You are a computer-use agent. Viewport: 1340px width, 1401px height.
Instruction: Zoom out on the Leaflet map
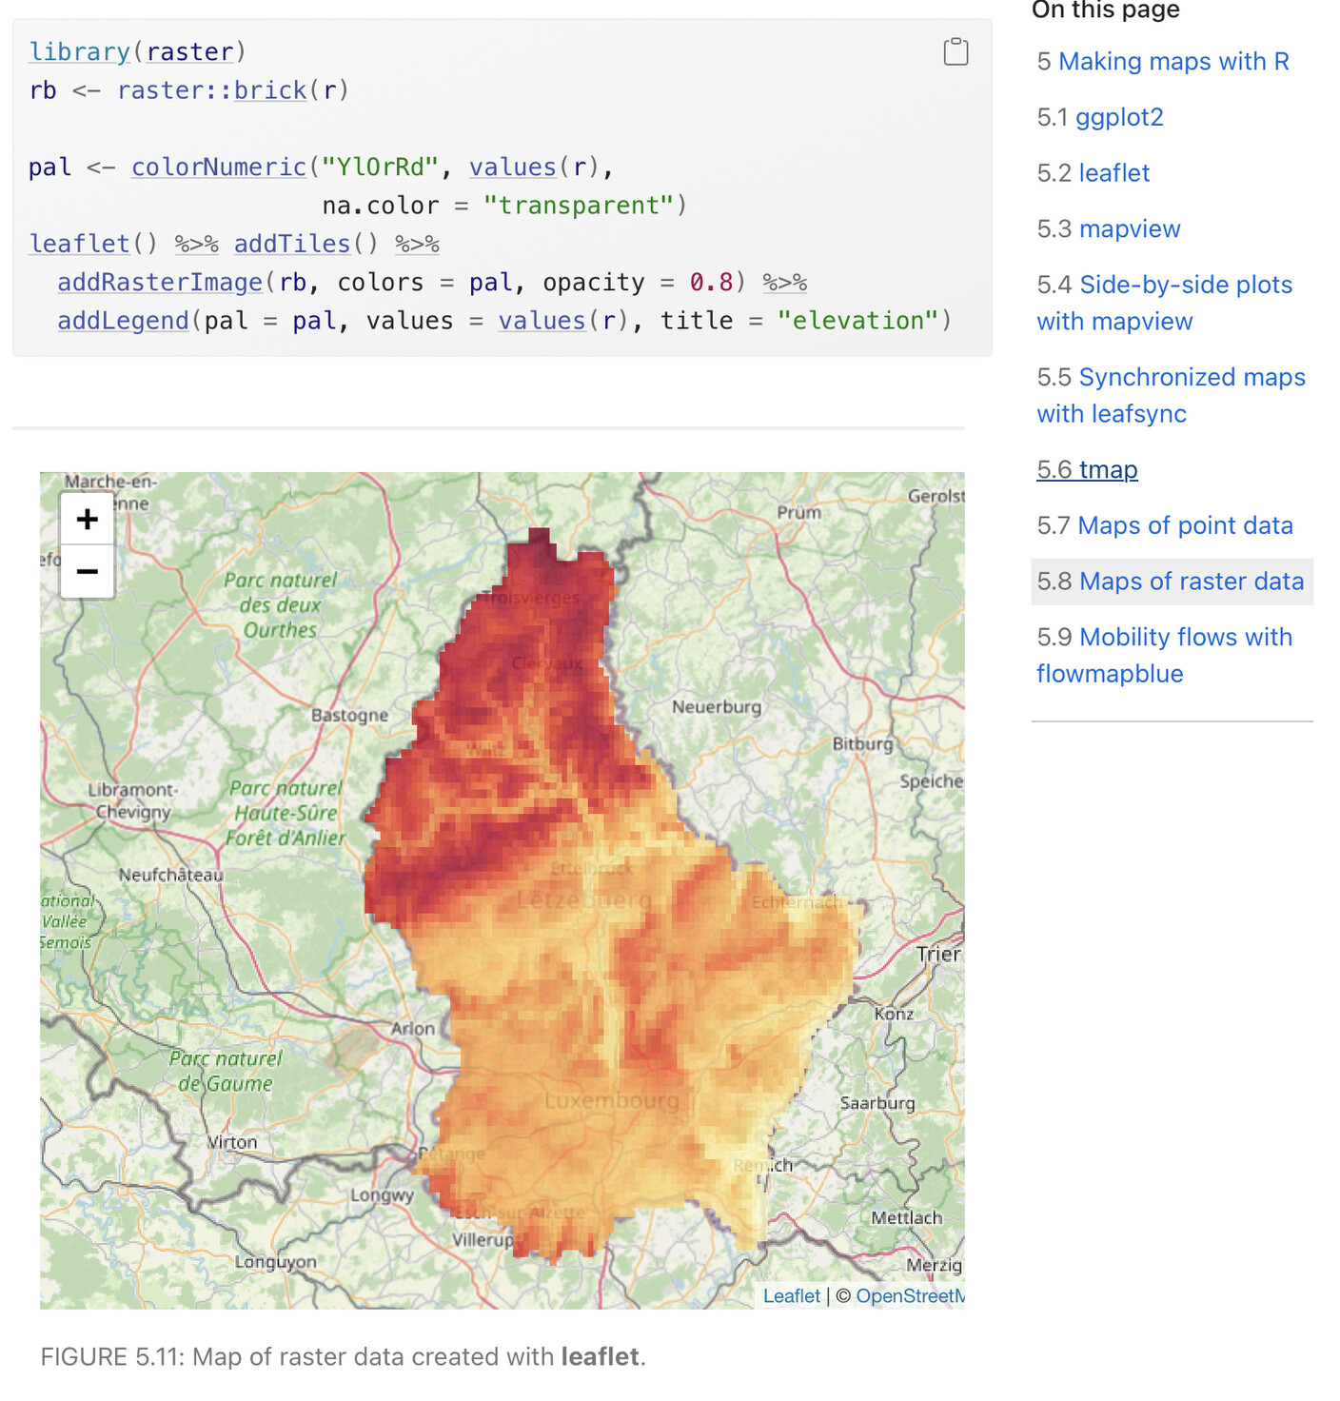point(87,571)
